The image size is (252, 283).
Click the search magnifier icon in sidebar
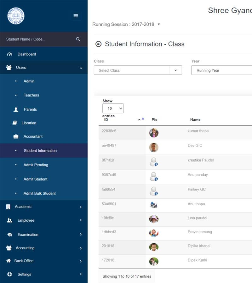tap(78, 39)
